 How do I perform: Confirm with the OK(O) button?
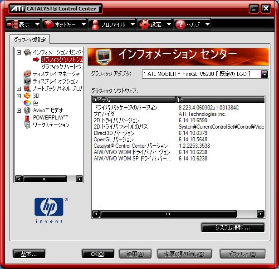coord(98,254)
